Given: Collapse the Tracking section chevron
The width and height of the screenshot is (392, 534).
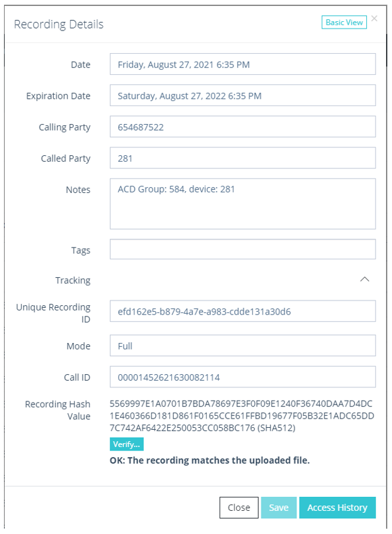Looking at the screenshot, I should tap(364, 279).
